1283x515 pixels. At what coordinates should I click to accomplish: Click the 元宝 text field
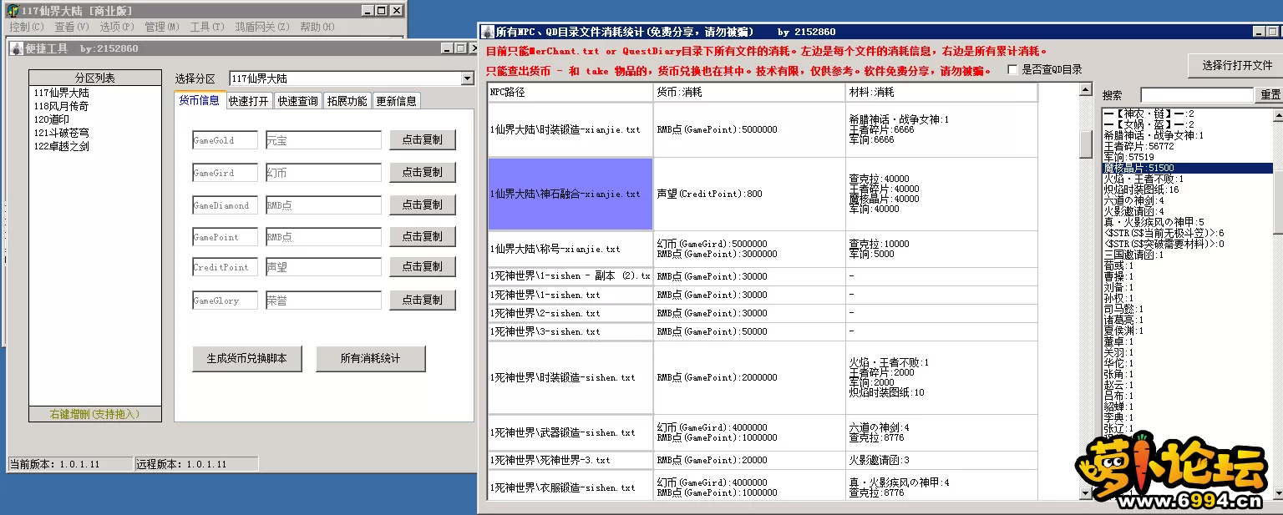(323, 140)
